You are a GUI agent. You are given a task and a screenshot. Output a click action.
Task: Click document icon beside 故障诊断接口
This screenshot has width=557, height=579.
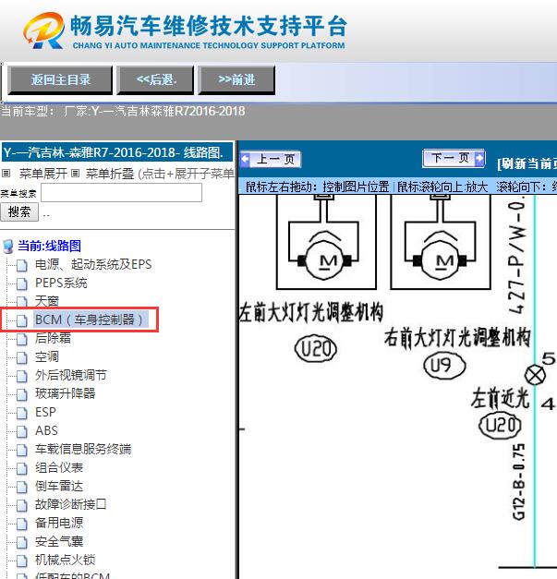22,505
